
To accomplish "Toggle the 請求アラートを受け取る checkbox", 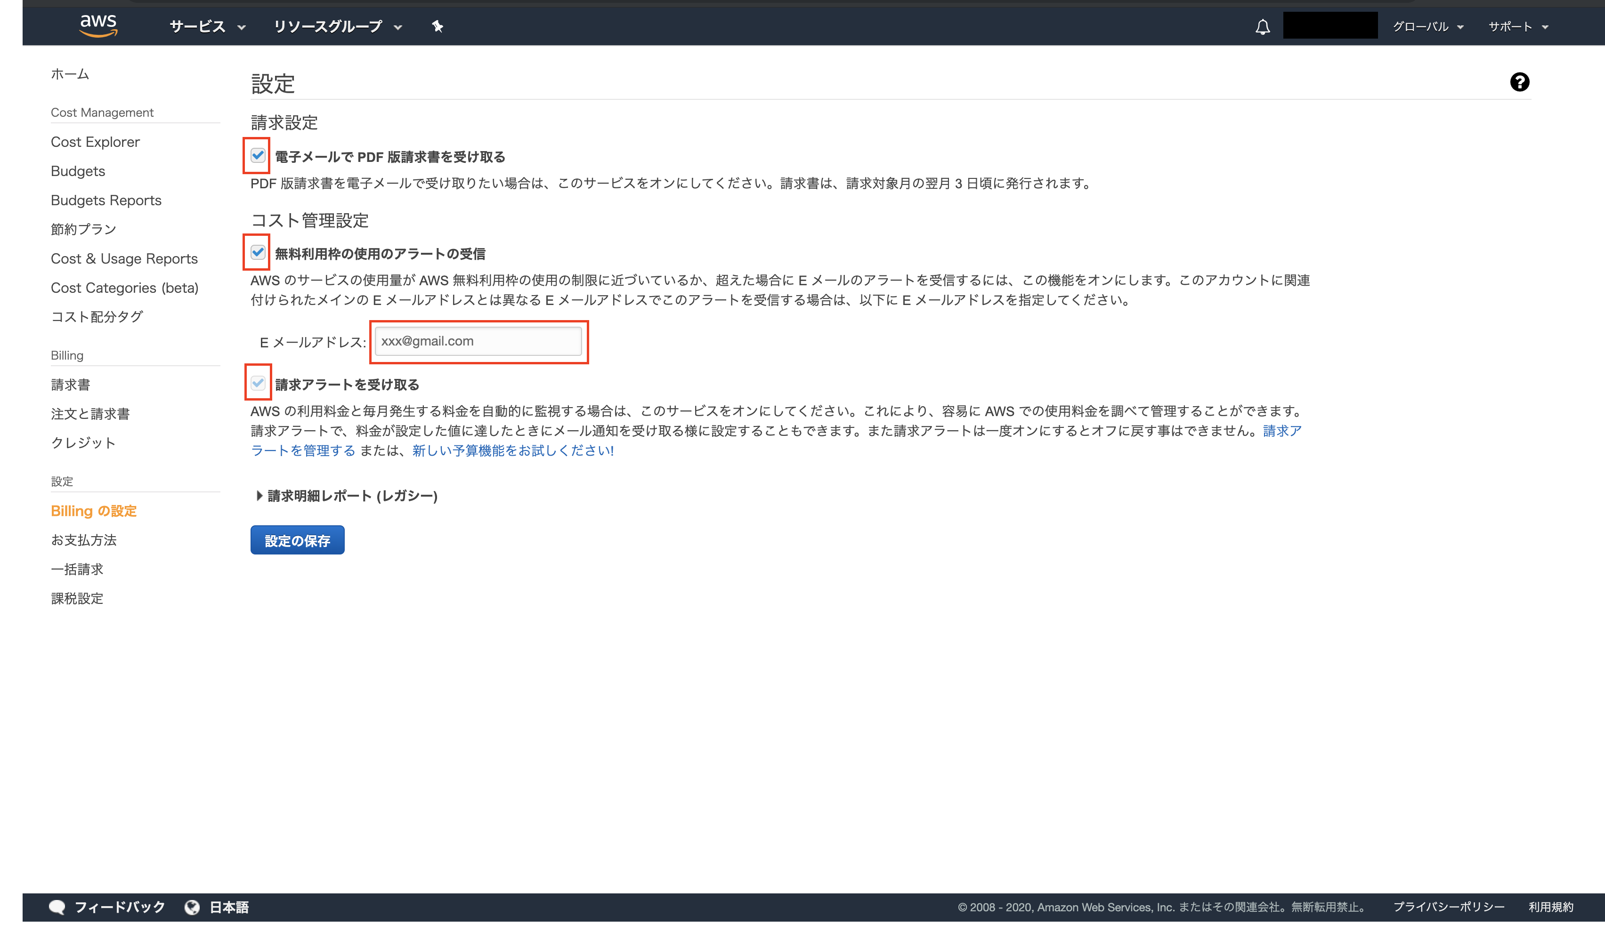I will [258, 384].
